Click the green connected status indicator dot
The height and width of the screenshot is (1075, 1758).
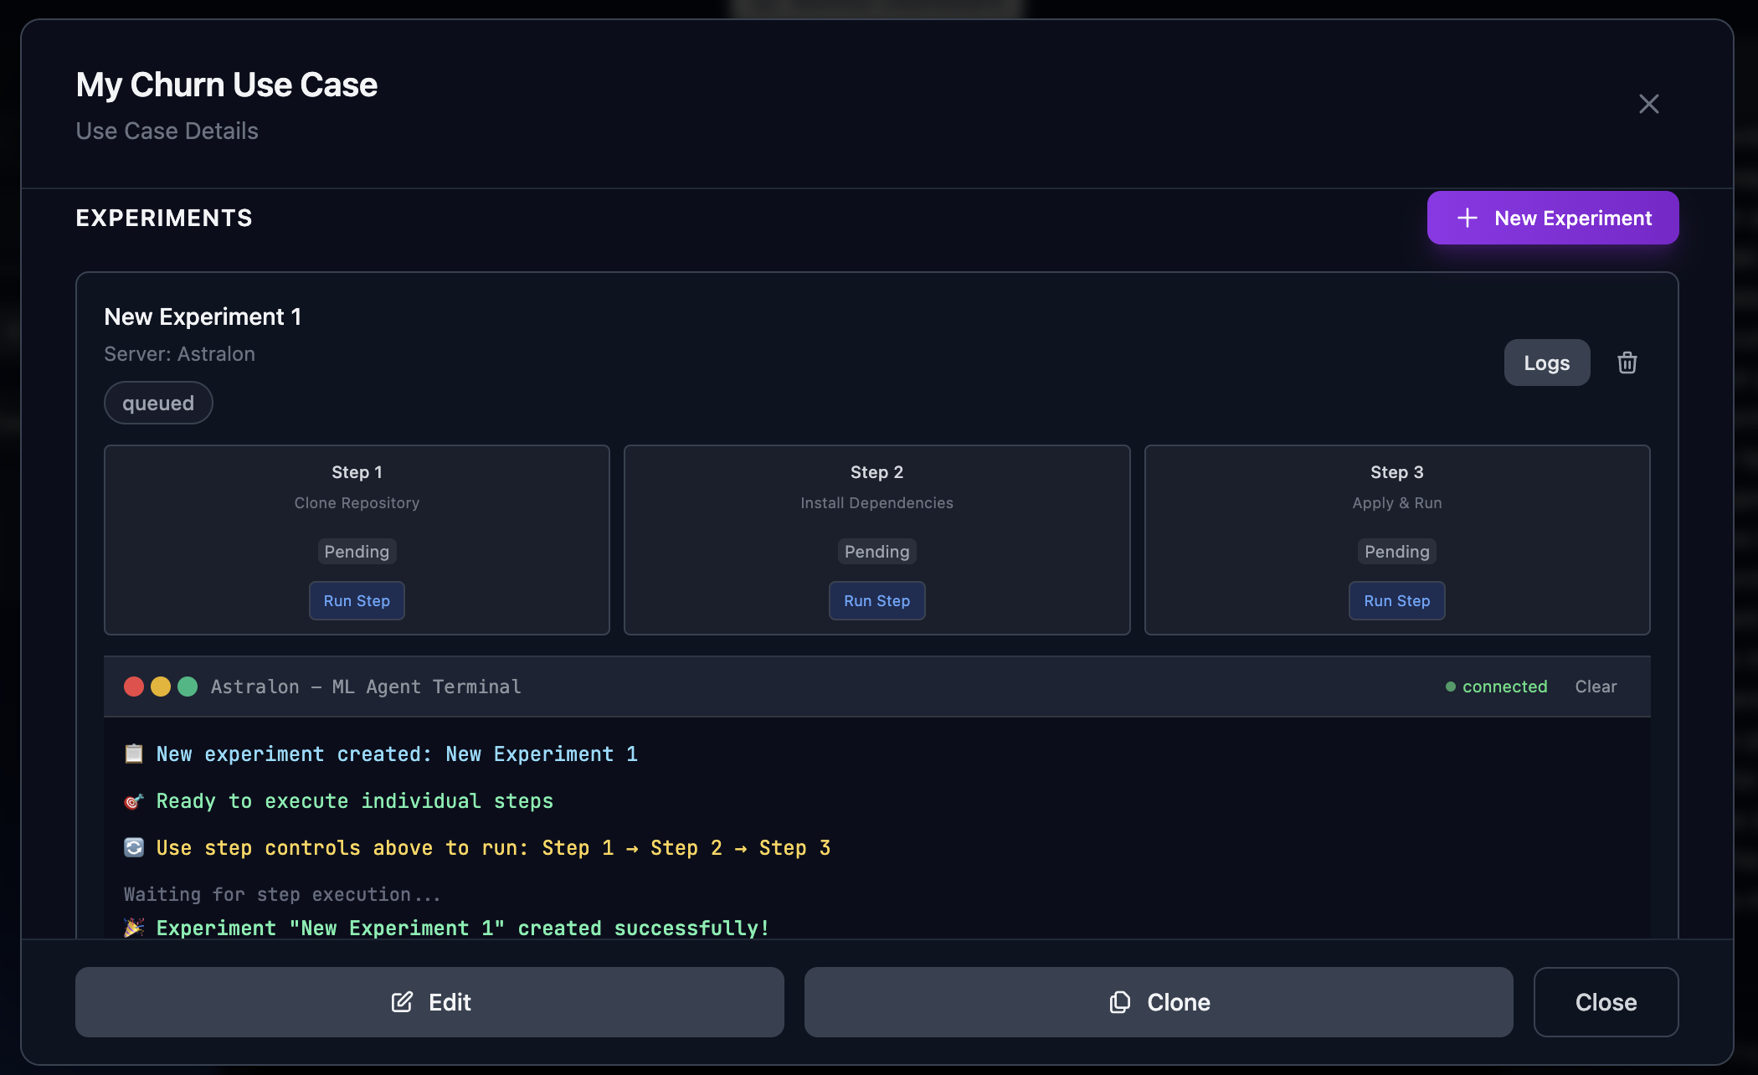(x=1449, y=687)
